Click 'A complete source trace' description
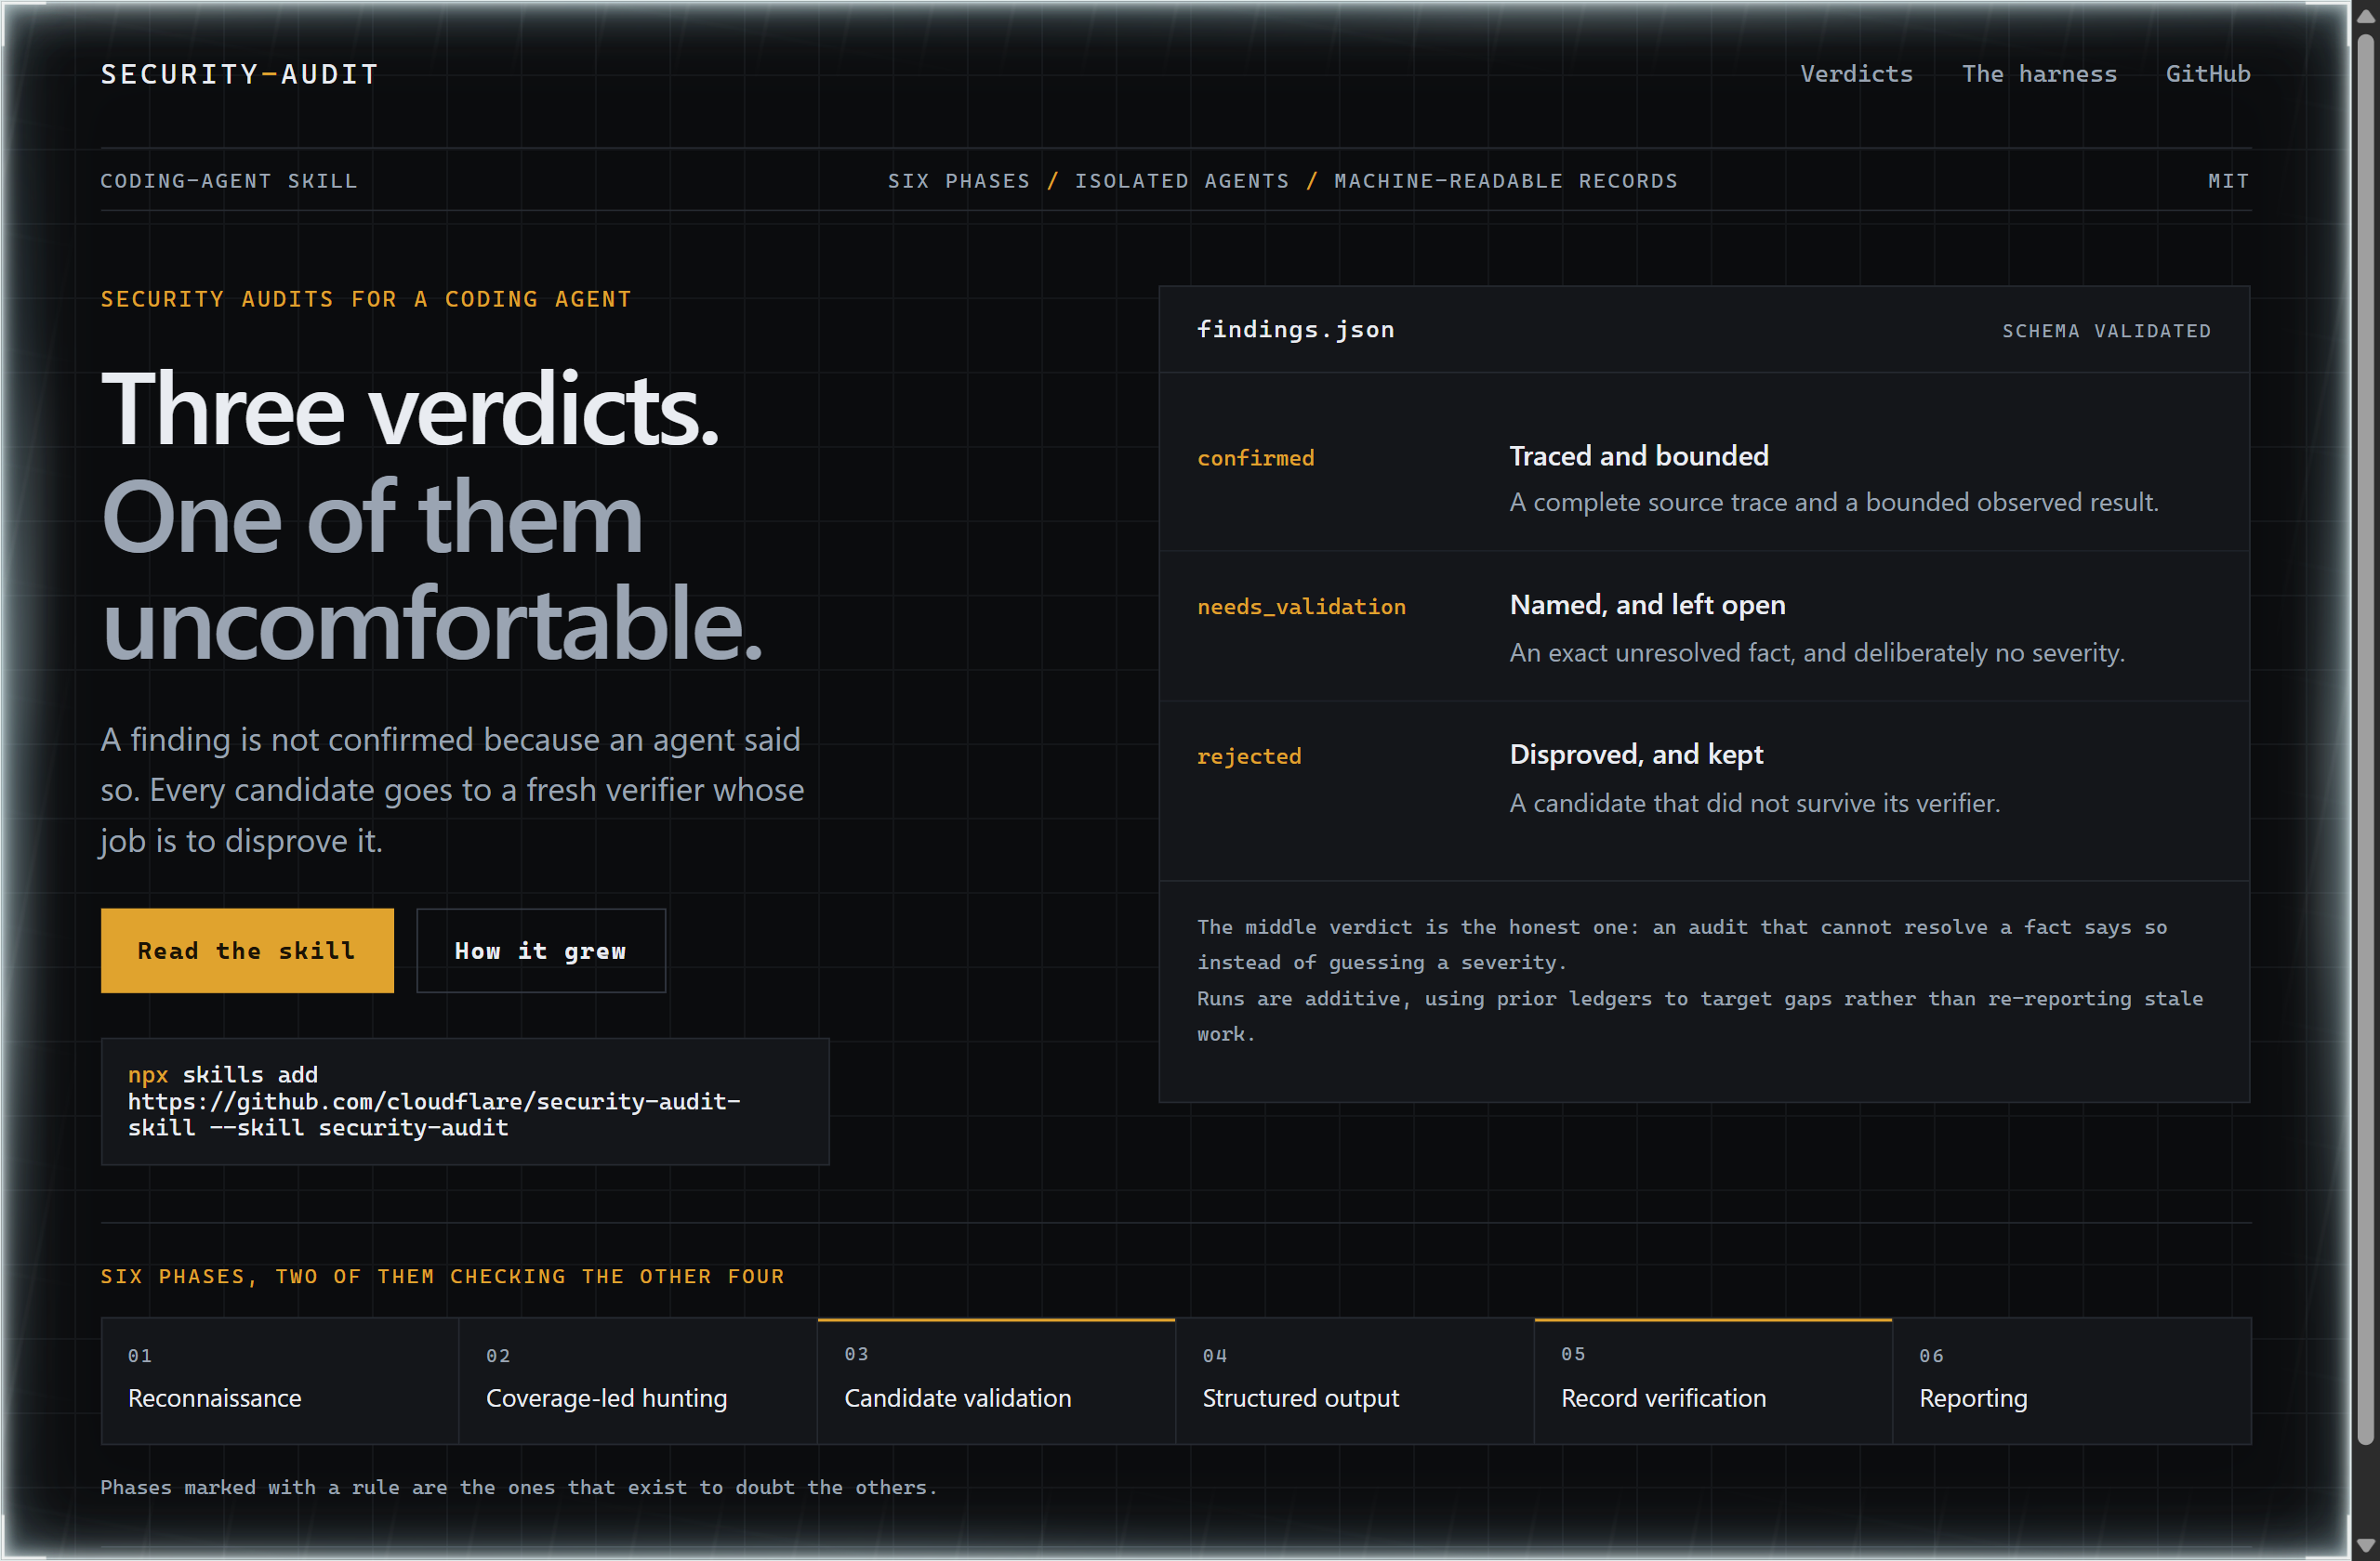The width and height of the screenshot is (2380, 1561). [1834, 502]
